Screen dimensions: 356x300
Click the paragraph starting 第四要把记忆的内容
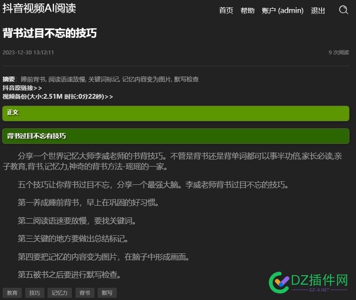click(104, 257)
